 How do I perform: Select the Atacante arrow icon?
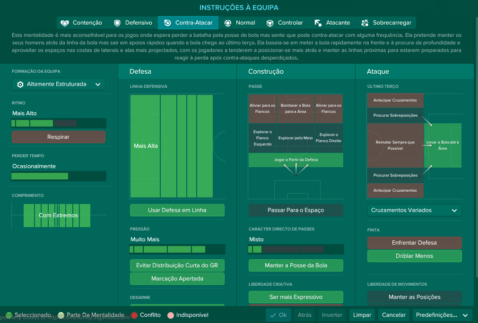point(318,23)
